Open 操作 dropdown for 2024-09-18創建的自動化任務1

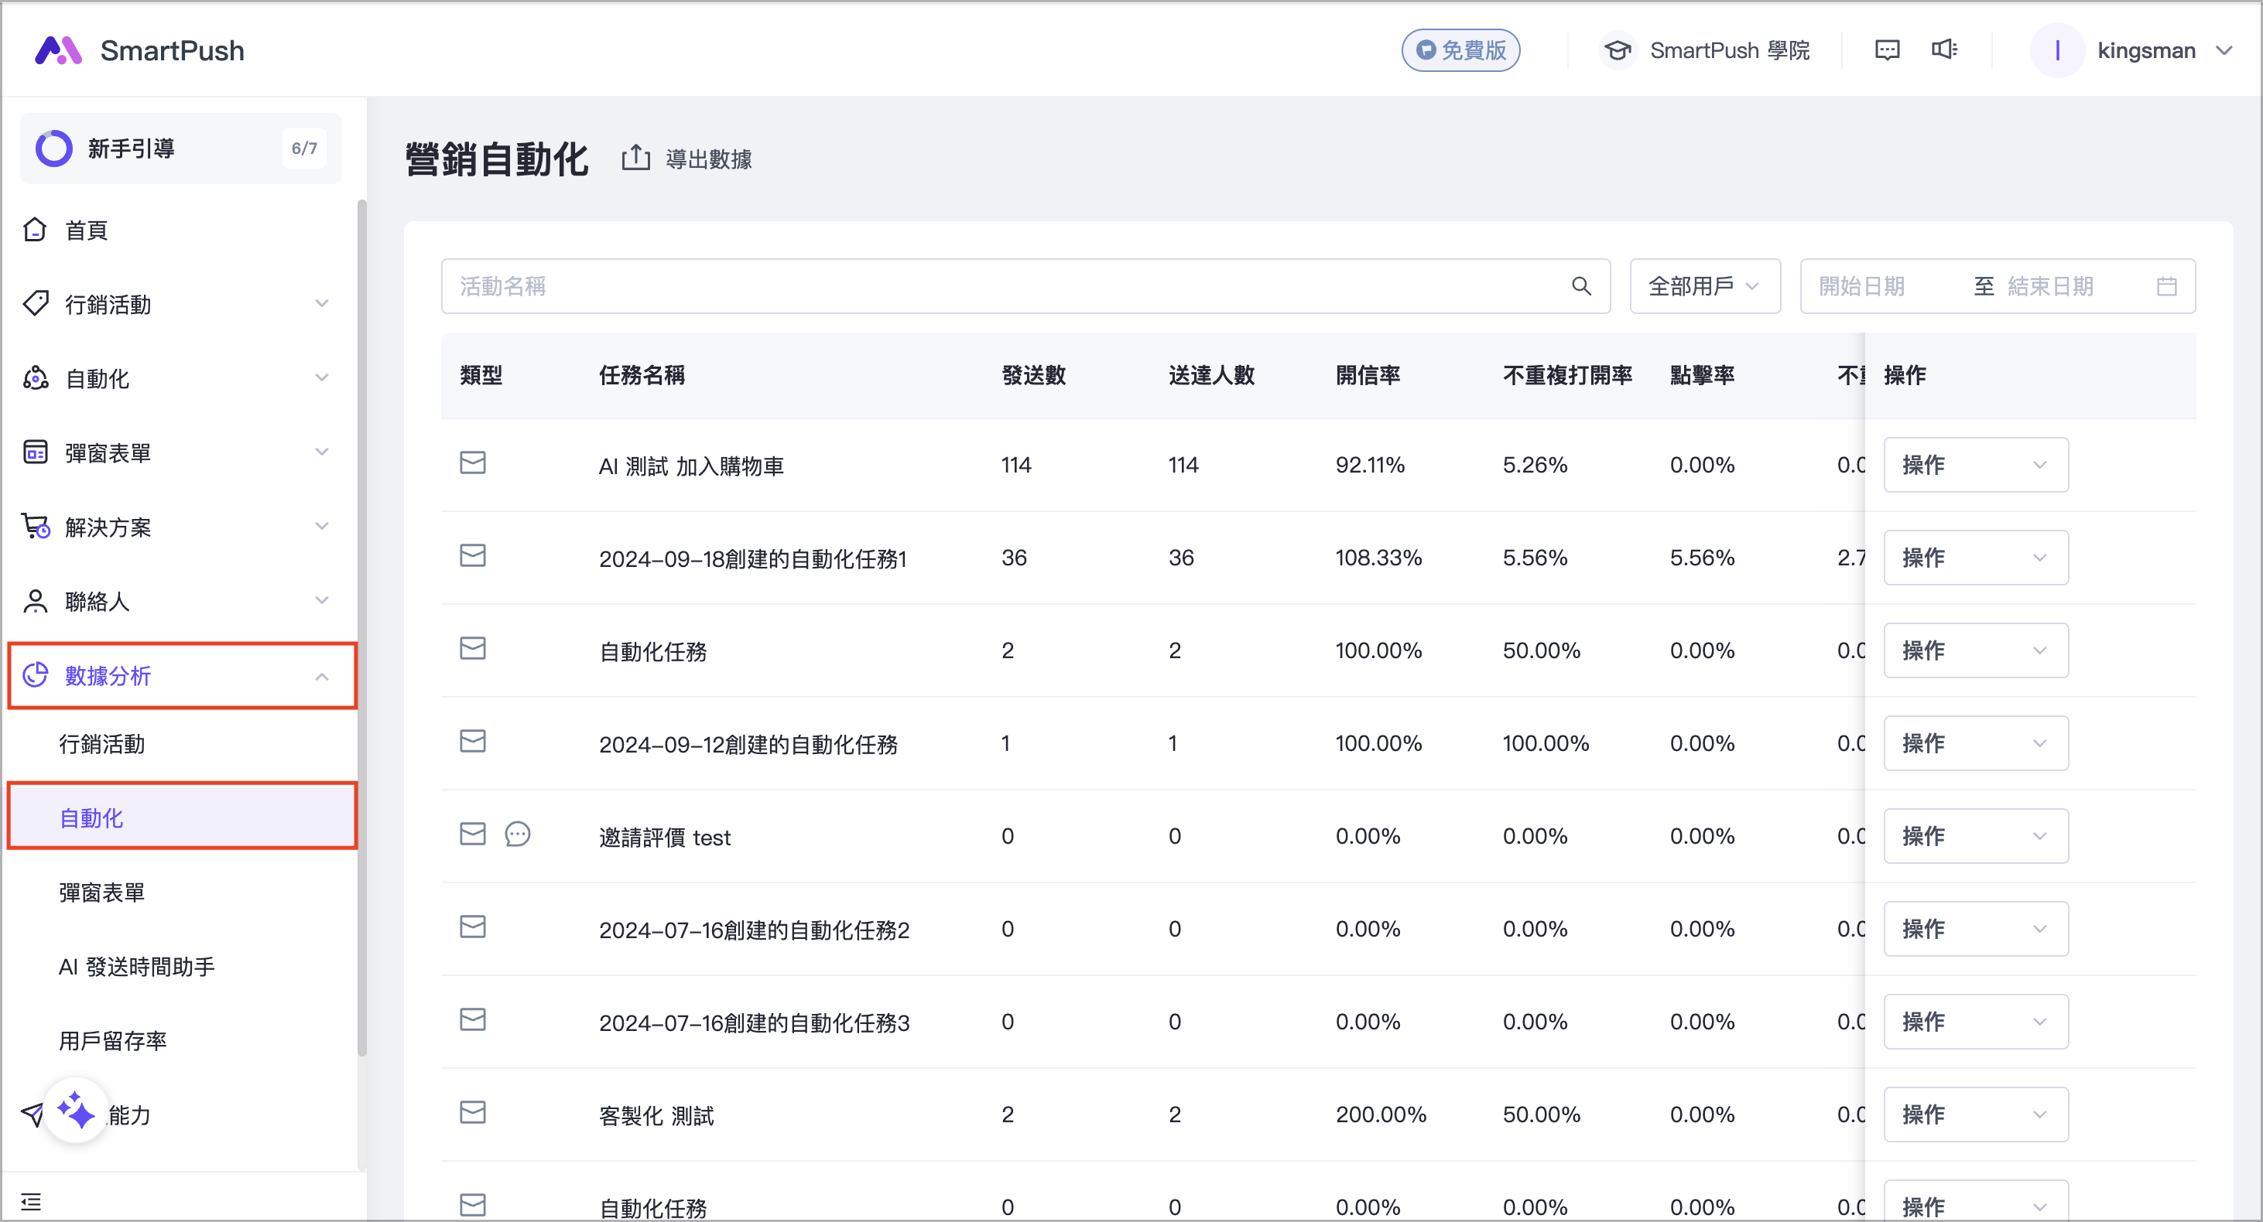point(1975,558)
